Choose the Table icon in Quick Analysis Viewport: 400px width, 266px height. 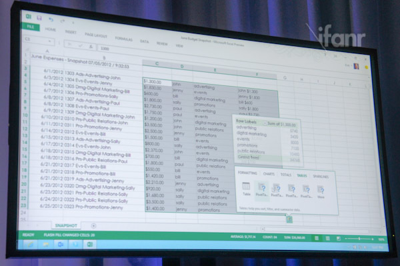tap(246, 188)
